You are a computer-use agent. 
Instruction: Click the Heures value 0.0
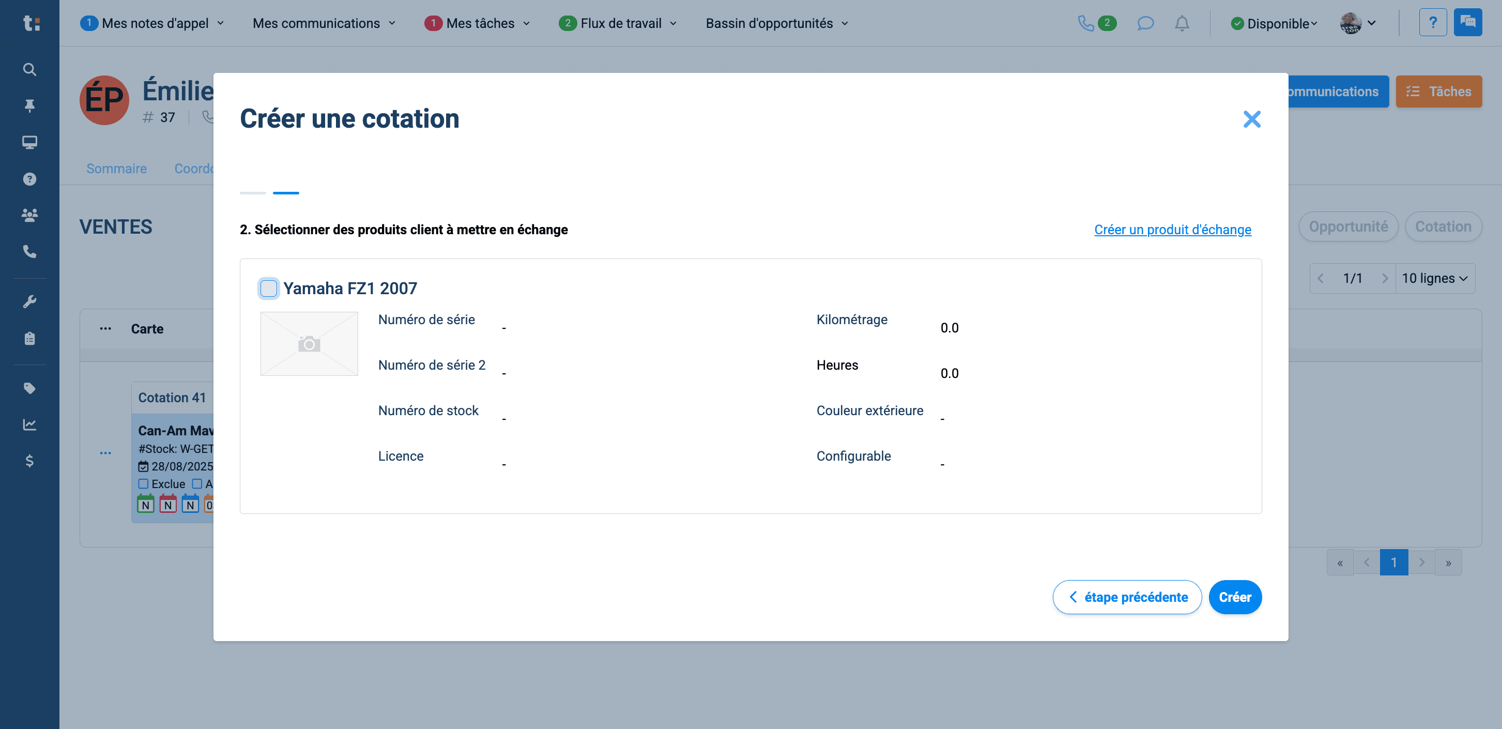click(x=949, y=373)
